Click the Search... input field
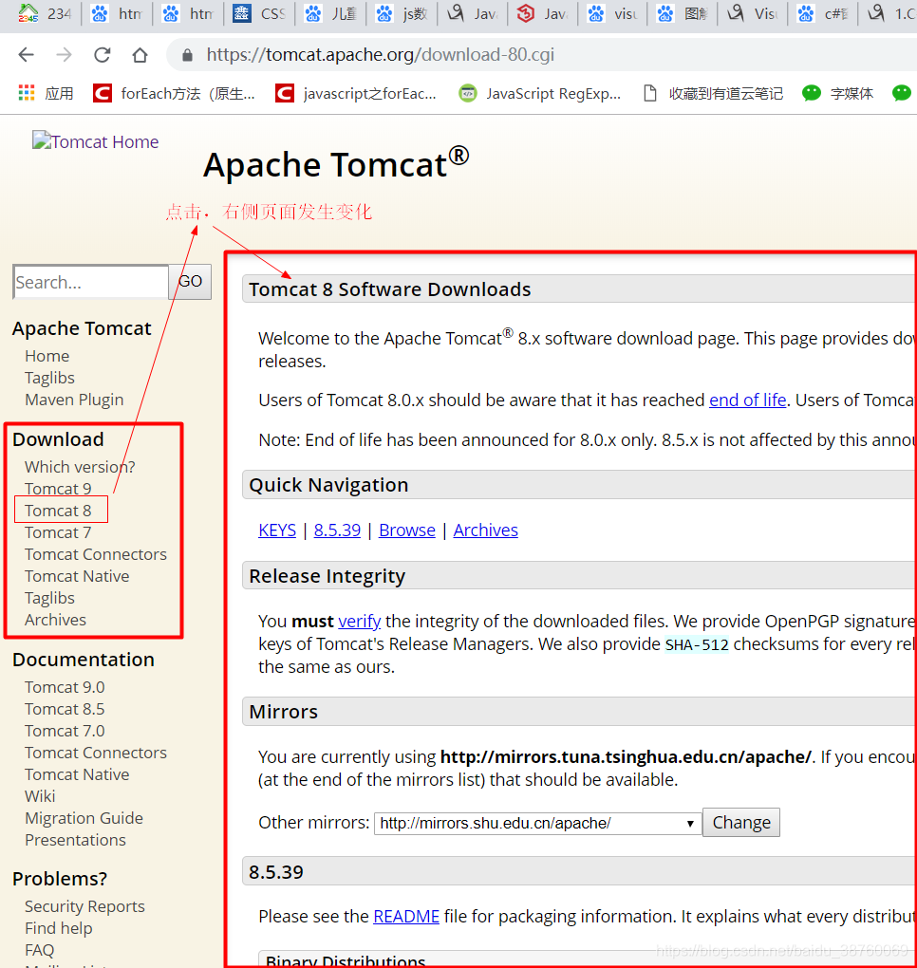This screenshot has height=968, width=917. tap(90, 282)
